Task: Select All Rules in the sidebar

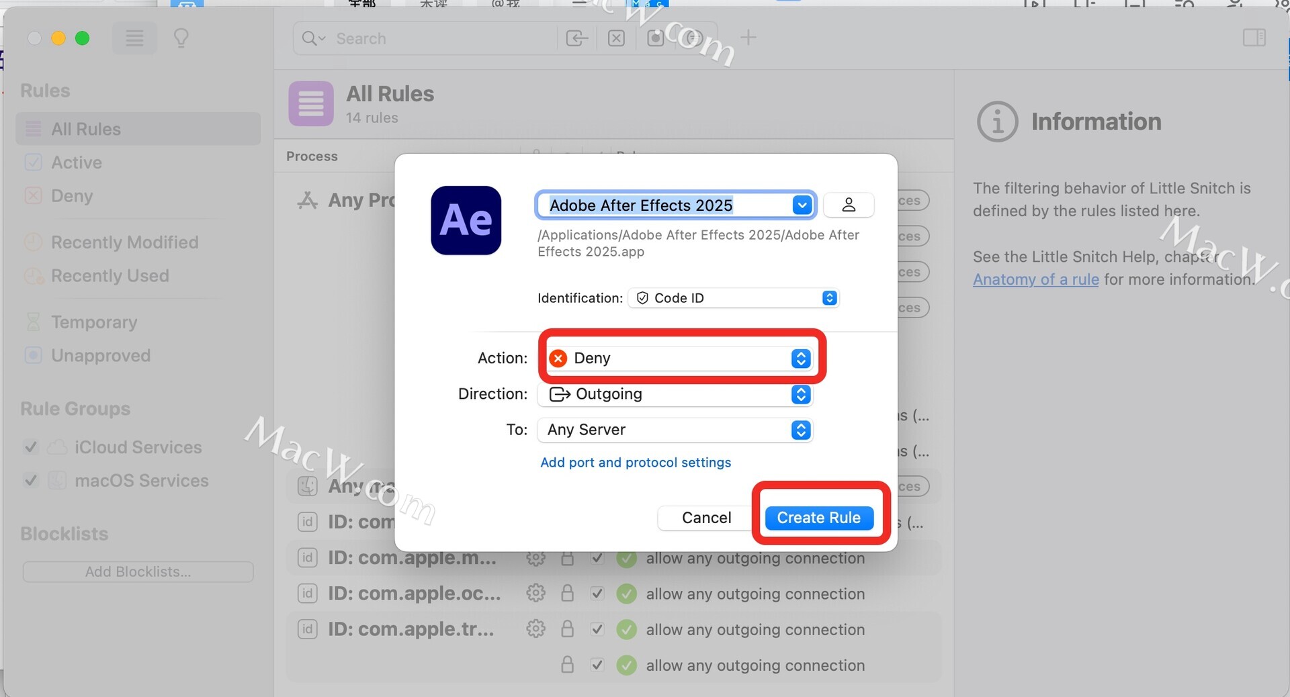Action: (x=138, y=129)
